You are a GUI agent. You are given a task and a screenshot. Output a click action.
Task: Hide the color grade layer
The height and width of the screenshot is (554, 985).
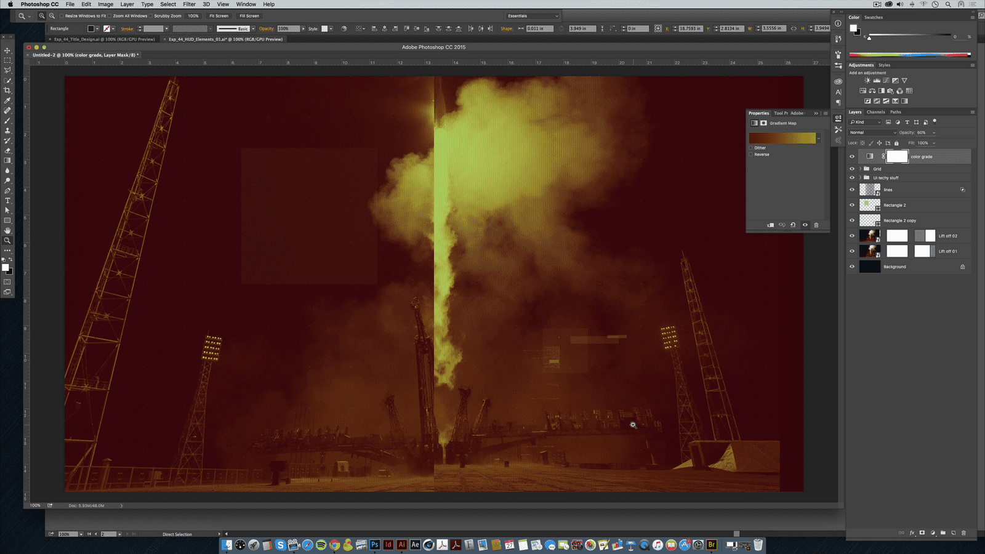[x=852, y=156]
